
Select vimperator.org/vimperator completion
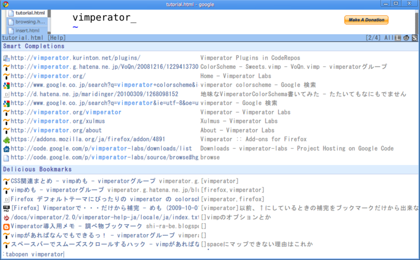[x=210, y=112]
